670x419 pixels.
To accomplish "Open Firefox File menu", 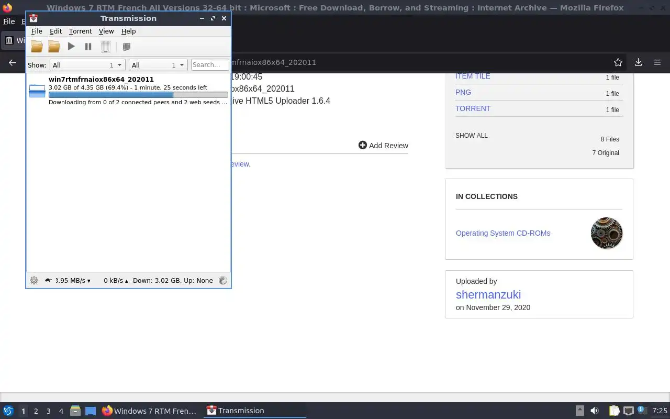I will 9,21.
